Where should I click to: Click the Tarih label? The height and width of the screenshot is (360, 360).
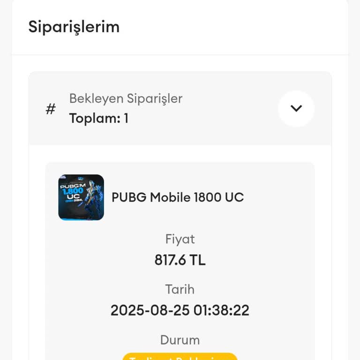180,289
